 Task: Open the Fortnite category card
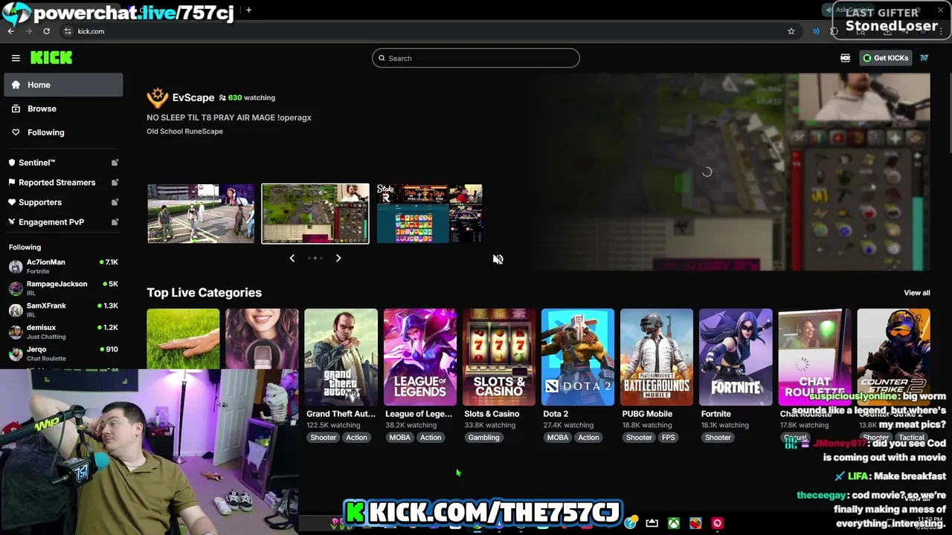pyautogui.click(x=735, y=357)
